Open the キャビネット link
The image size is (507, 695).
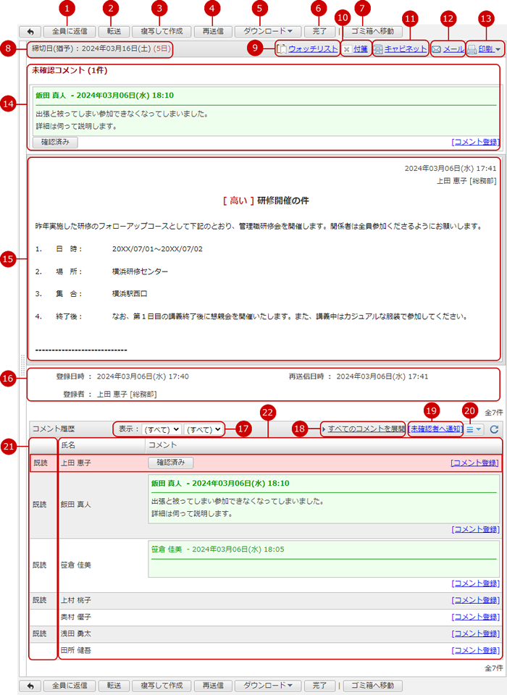click(406, 49)
